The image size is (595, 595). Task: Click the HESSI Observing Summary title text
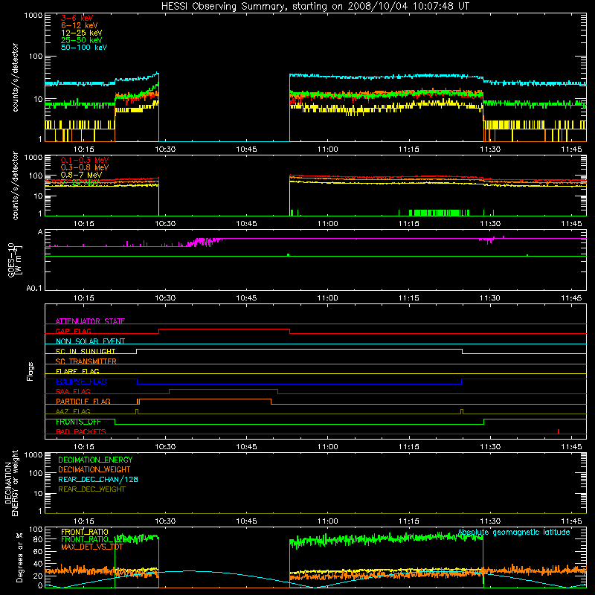(315, 7)
